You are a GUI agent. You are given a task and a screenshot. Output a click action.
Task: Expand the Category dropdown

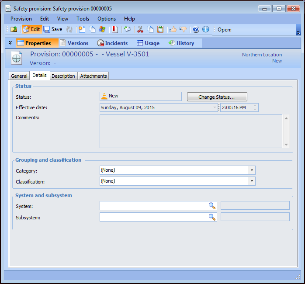(252, 170)
